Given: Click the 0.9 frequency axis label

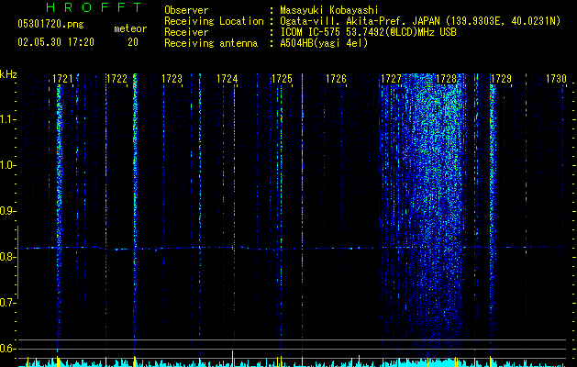Looking at the screenshot, I should tap(7, 211).
